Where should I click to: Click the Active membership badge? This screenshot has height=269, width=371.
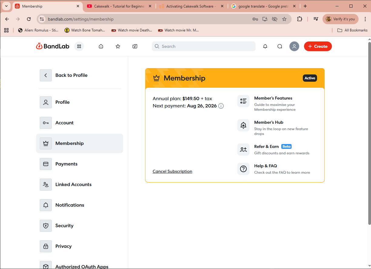[x=310, y=78]
